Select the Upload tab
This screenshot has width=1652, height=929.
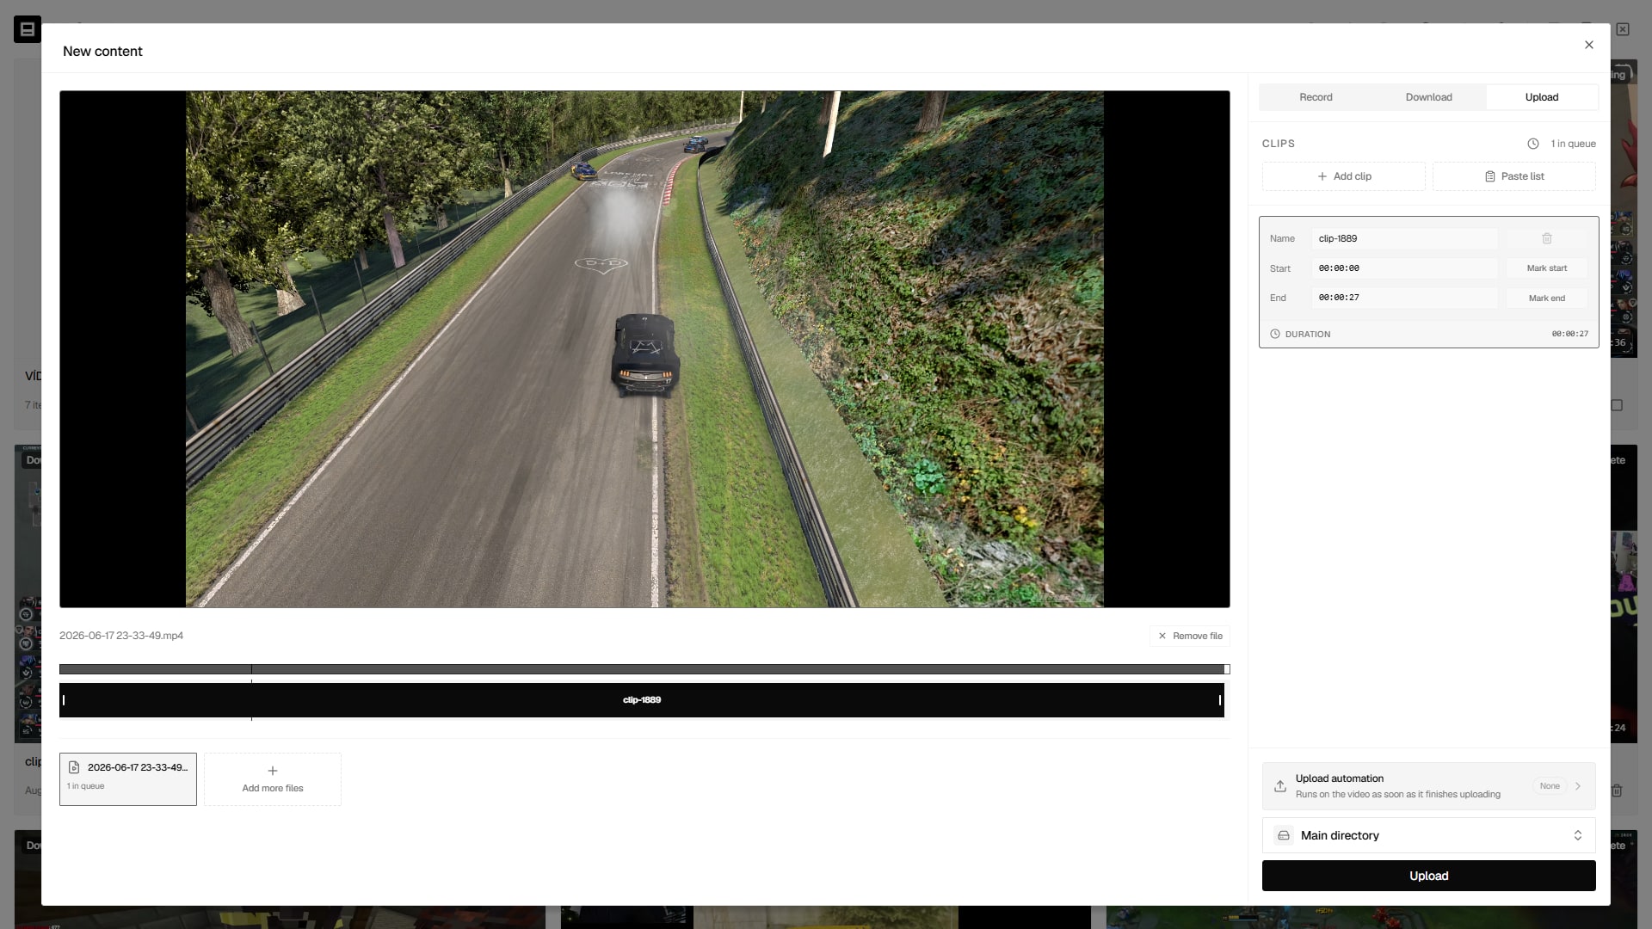click(x=1541, y=97)
